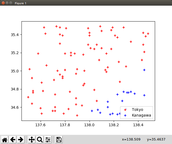Click the 35.4 y-axis tick label

tap(15, 35)
